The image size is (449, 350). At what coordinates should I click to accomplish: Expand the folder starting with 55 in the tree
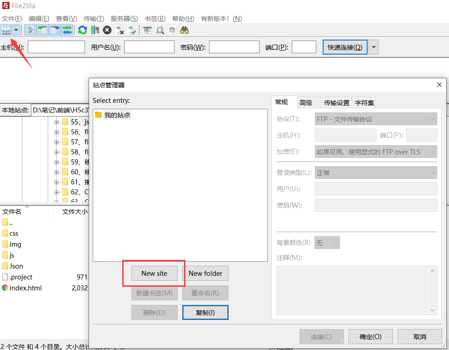pos(56,122)
